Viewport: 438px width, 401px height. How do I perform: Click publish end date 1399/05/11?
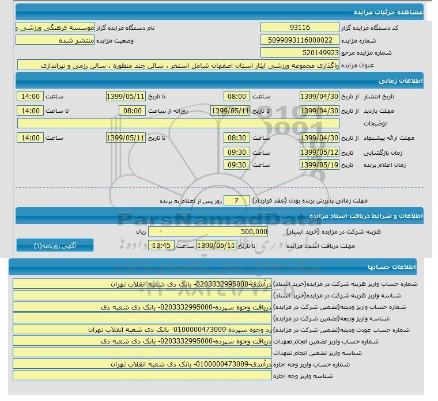point(126,97)
